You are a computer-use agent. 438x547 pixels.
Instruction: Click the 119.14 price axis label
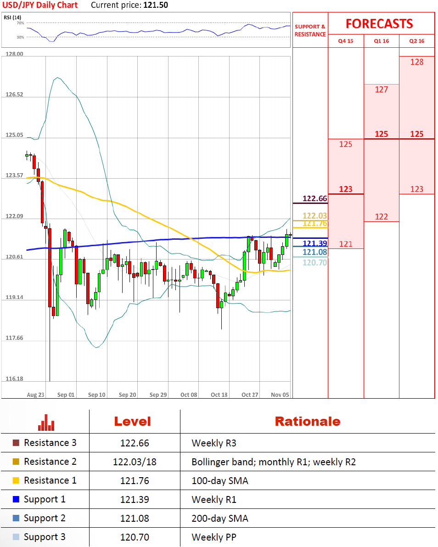14,297
